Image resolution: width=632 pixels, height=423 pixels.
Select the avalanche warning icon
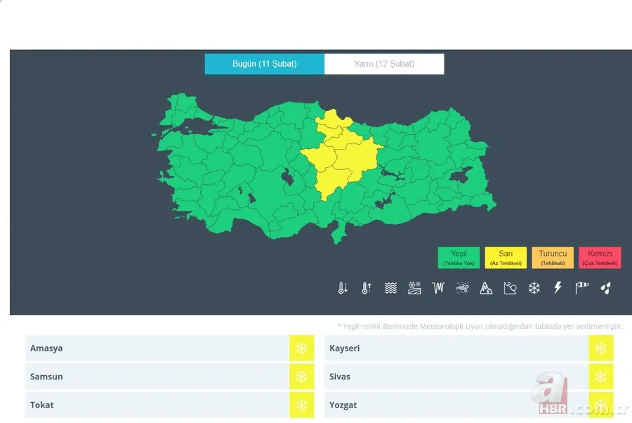click(x=486, y=287)
